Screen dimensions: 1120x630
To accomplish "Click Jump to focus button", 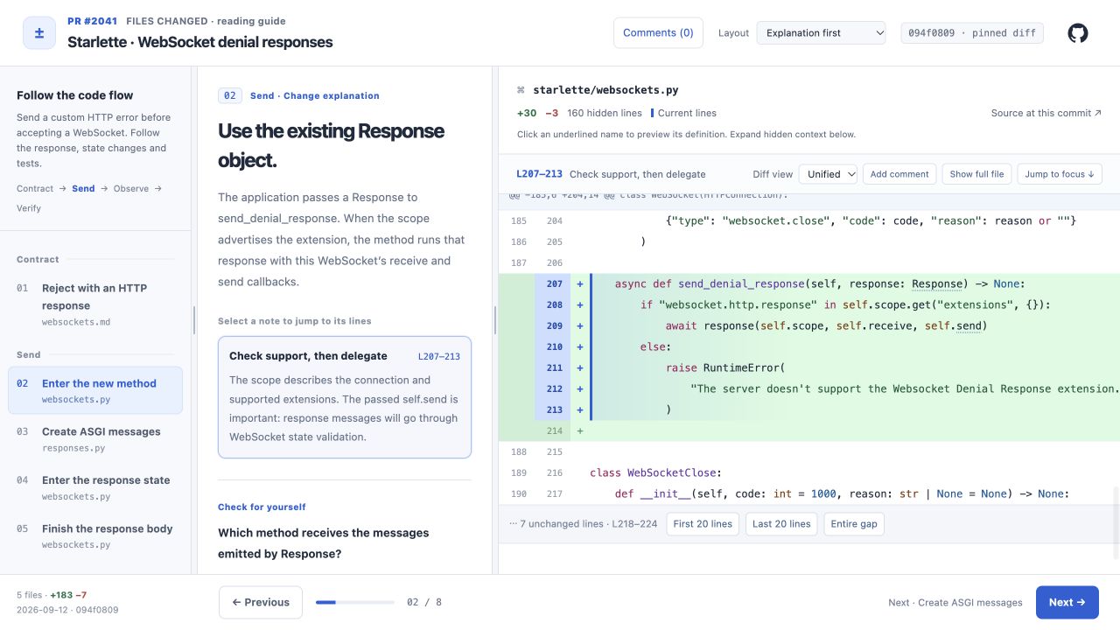I will (1060, 174).
